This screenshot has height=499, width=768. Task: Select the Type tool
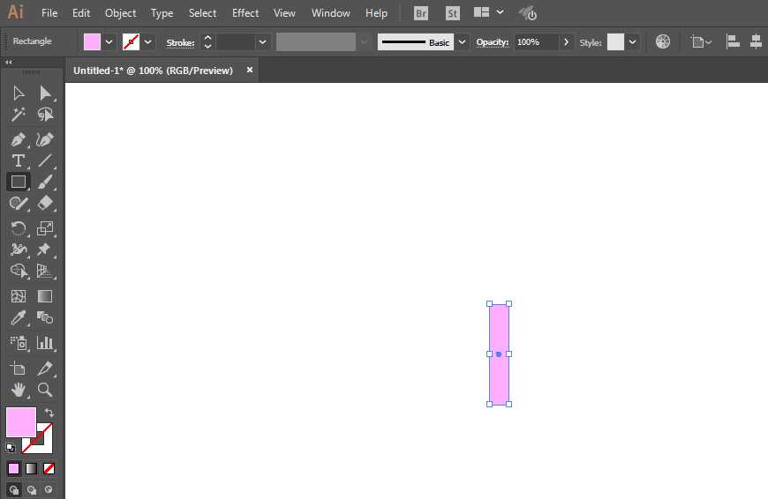point(19,161)
